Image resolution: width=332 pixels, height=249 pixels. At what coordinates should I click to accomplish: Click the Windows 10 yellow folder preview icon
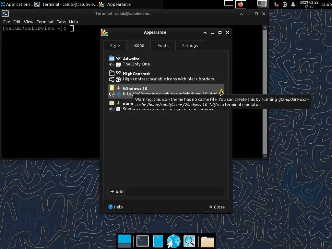(x=112, y=88)
